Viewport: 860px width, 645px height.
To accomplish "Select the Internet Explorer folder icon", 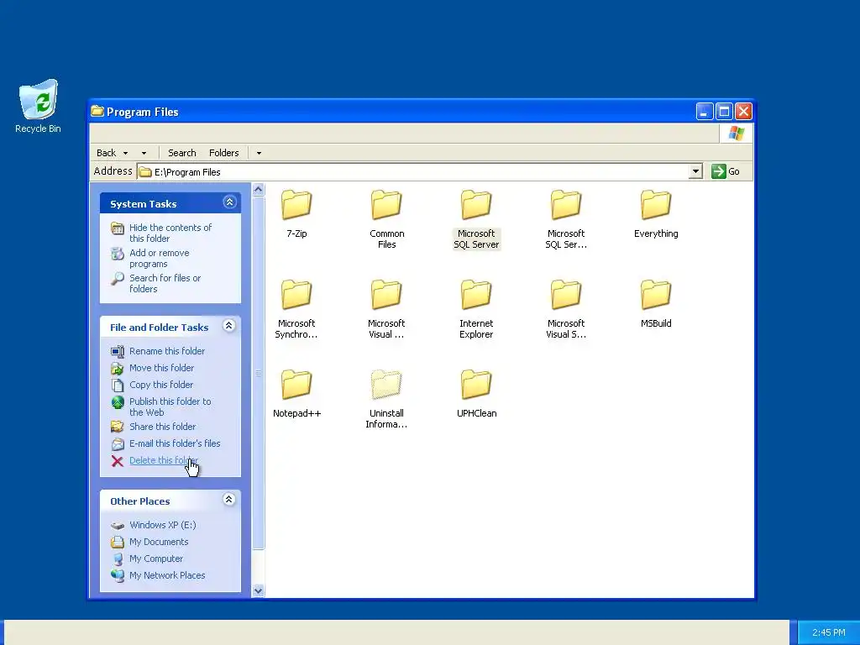I will pos(476,295).
